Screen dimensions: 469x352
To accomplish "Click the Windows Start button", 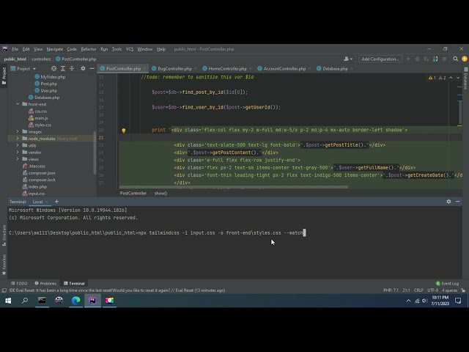I will pyautogui.click(x=8, y=301).
